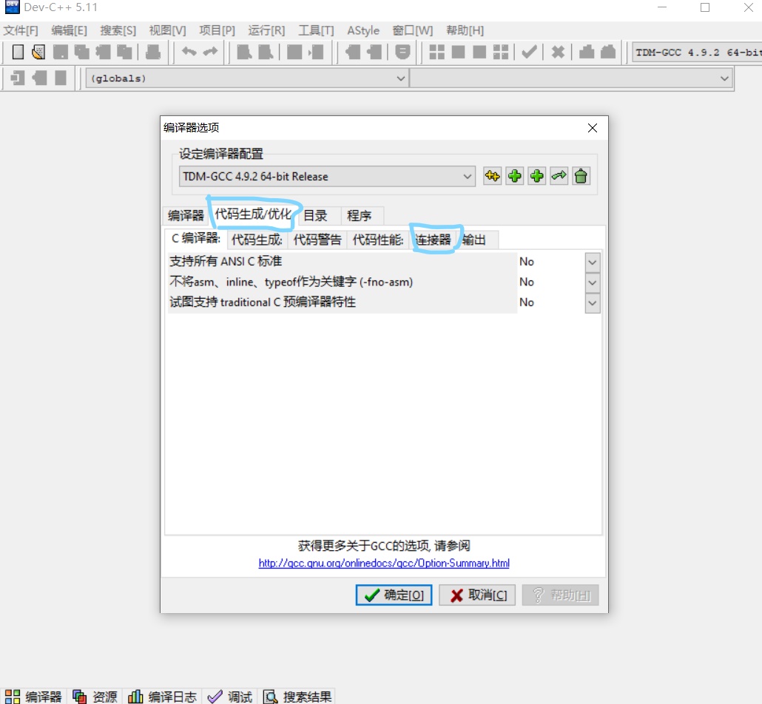Click the Run icon next to Compile
Image resolution: width=762 pixels, height=704 pixels.
458,52
